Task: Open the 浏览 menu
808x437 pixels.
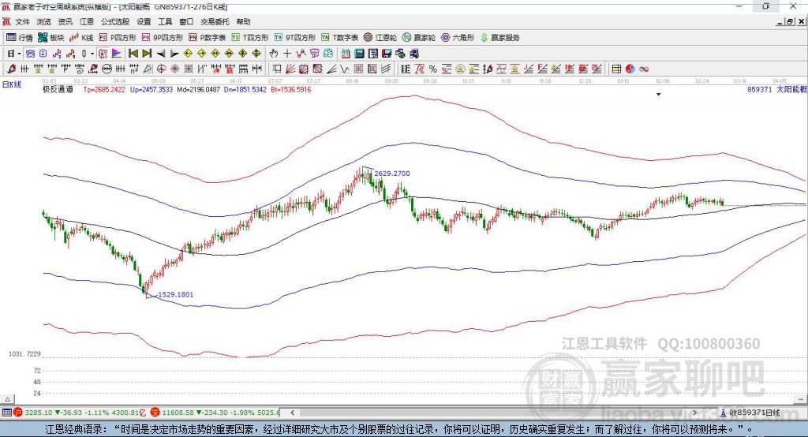Action: tap(44, 21)
